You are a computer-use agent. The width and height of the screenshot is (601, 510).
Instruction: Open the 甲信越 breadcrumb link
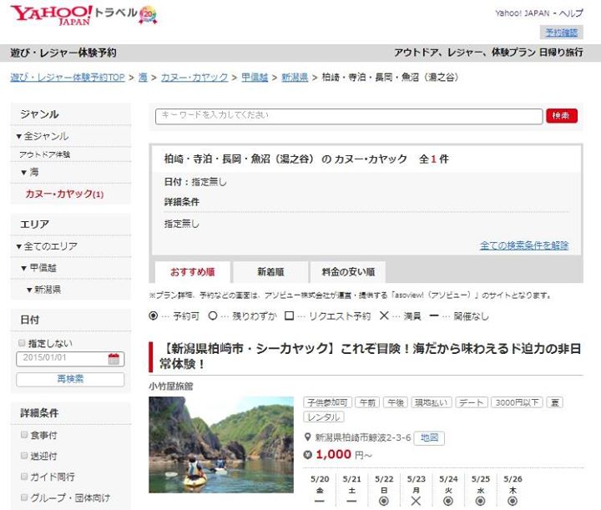click(255, 78)
